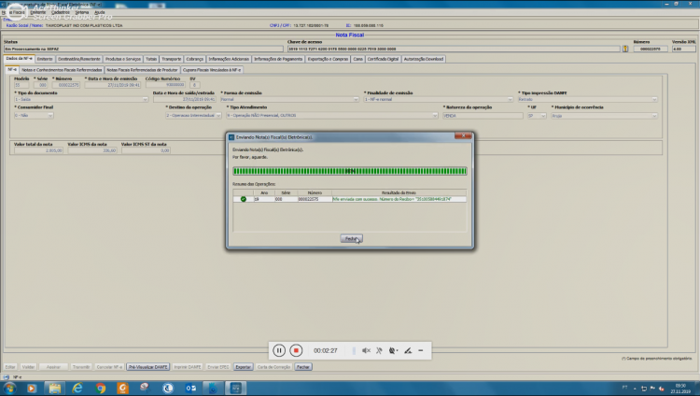Toggle the webcam icon in recorder toolbar
The width and height of the screenshot is (700, 396).
(393, 351)
